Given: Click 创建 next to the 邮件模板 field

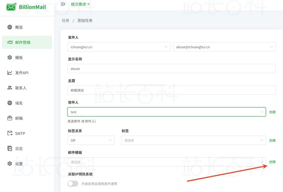Looking at the screenshot, I should pyautogui.click(x=272, y=162).
